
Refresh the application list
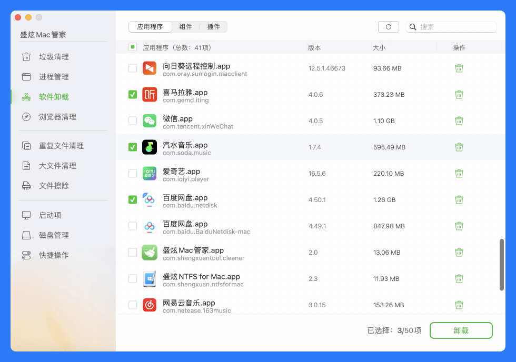[388, 26]
